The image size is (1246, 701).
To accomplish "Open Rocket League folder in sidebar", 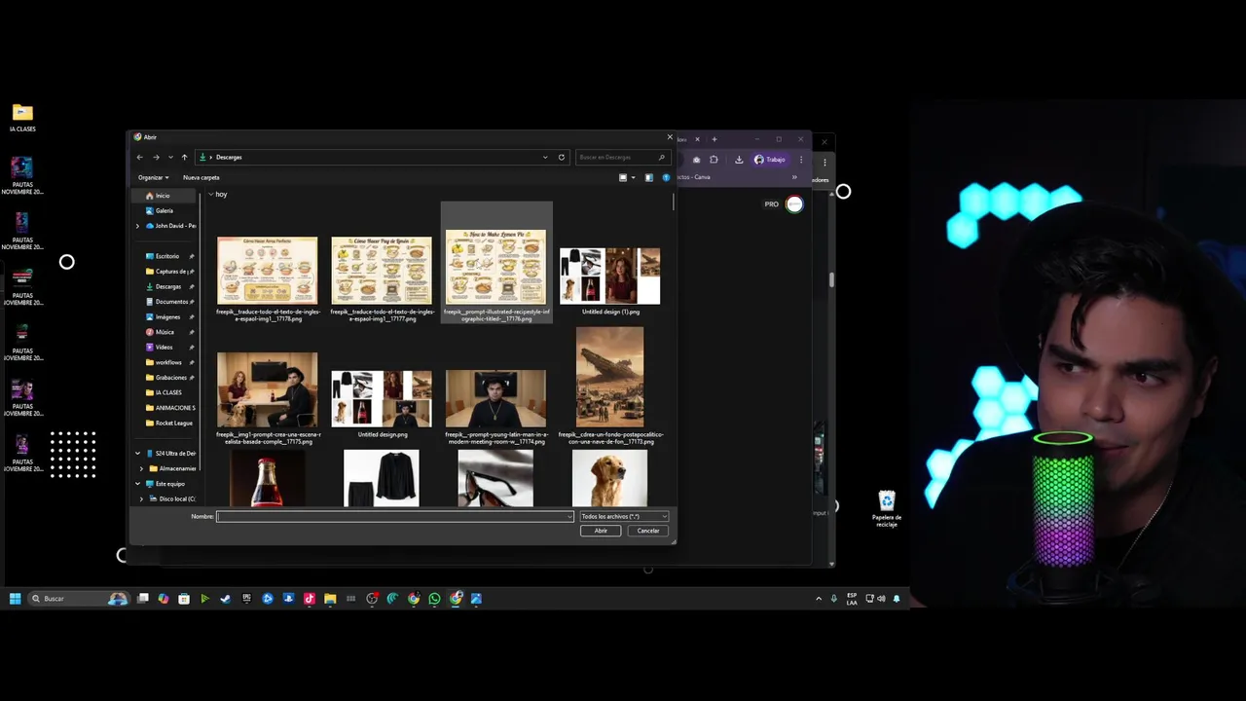I will tap(169, 423).
